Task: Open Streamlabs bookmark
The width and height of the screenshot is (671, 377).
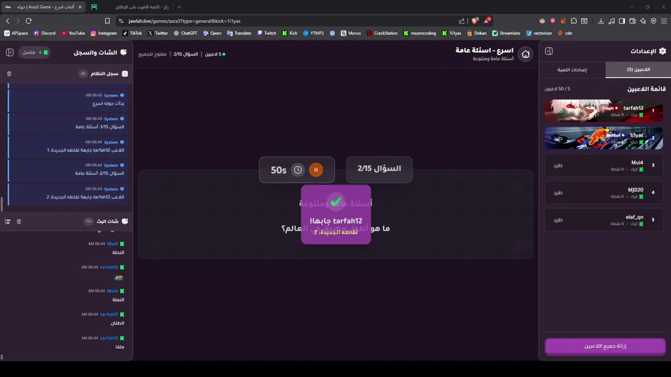Action: pyautogui.click(x=506, y=33)
